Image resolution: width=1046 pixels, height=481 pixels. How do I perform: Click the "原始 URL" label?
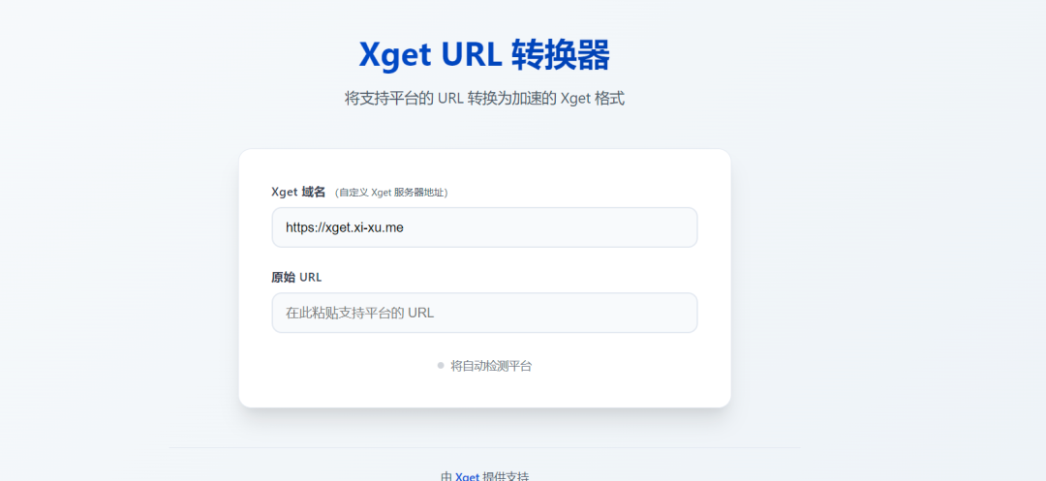coord(296,277)
